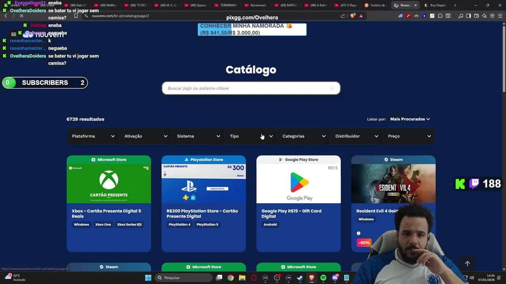Click the Windows tag on Resident Evil 4 card
506x284 pixels.
[x=366, y=219]
